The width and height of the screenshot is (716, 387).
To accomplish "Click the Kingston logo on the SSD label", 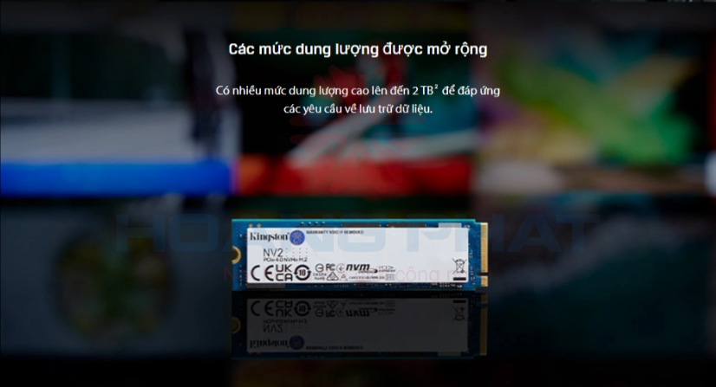I will (x=277, y=237).
